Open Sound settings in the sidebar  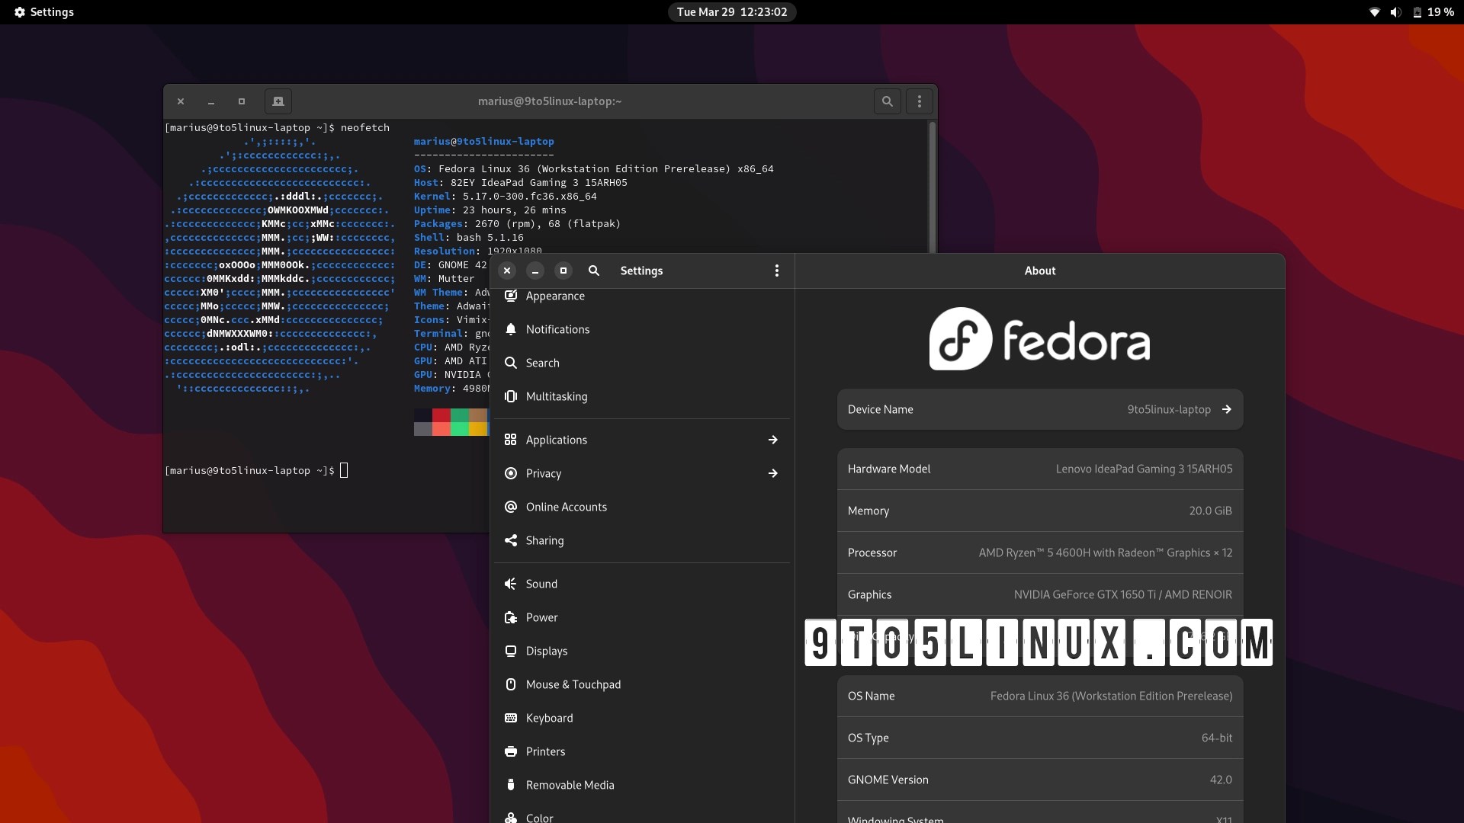point(541,584)
